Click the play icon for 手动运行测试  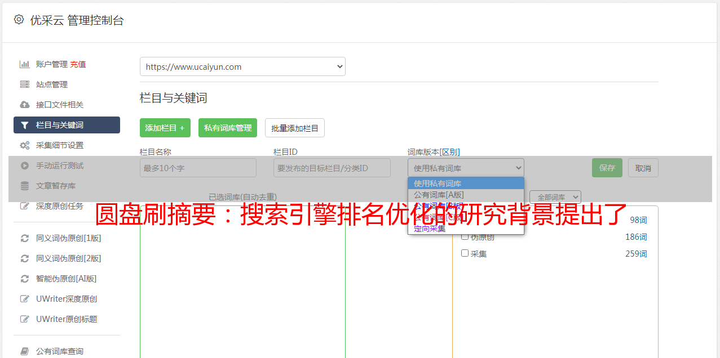24,165
